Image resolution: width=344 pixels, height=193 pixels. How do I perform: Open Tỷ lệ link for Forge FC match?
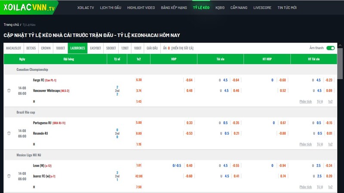click(320, 101)
